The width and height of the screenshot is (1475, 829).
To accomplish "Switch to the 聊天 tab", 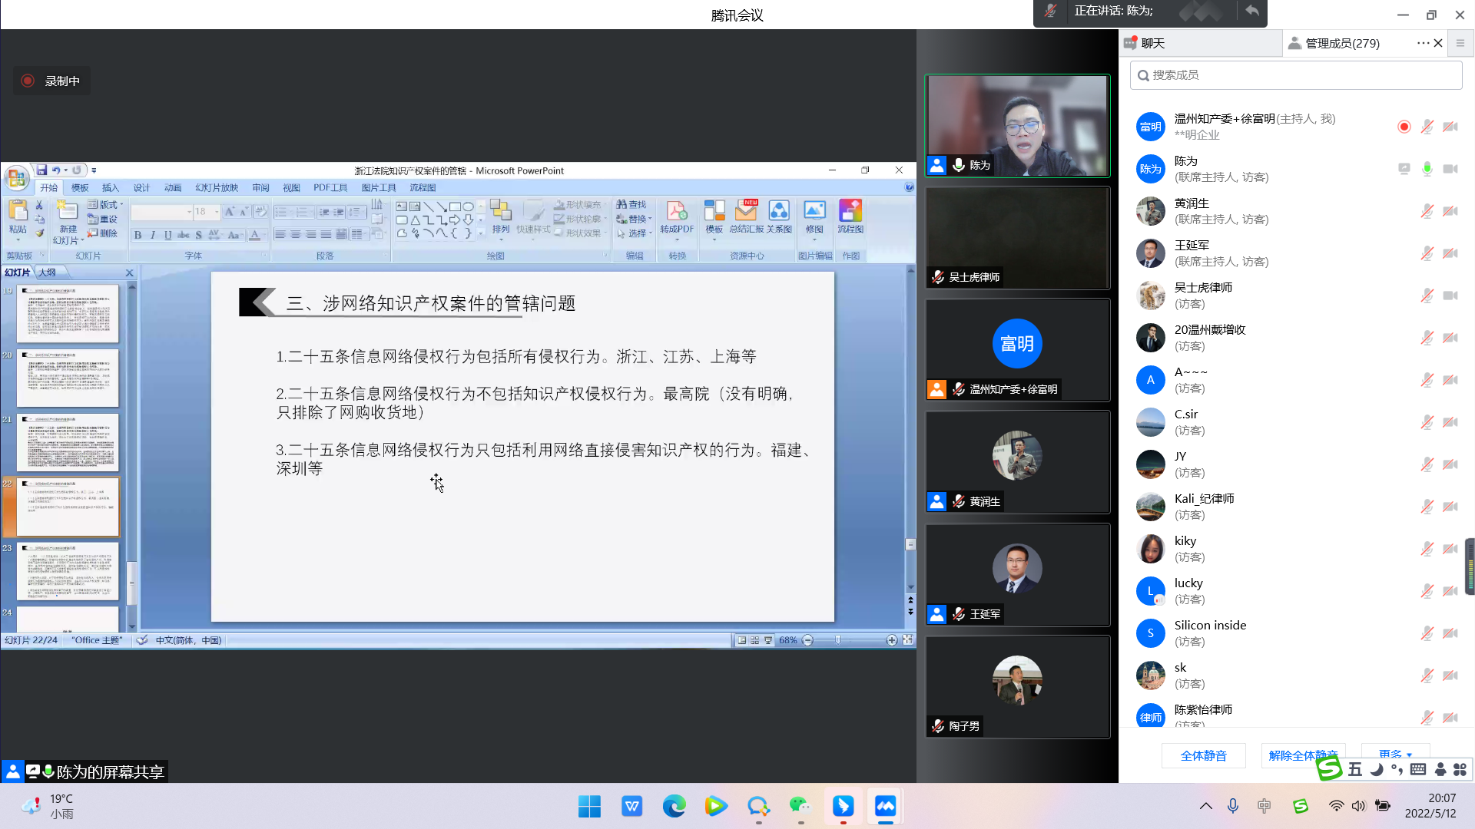I will (x=1152, y=43).
